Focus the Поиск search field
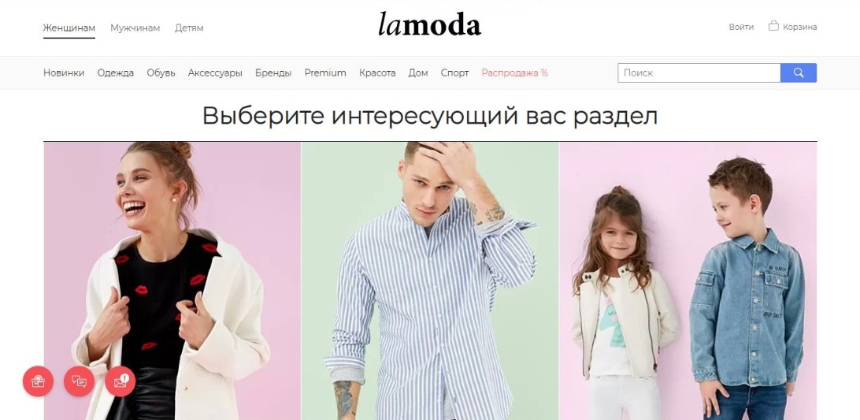 coord(699,73)
